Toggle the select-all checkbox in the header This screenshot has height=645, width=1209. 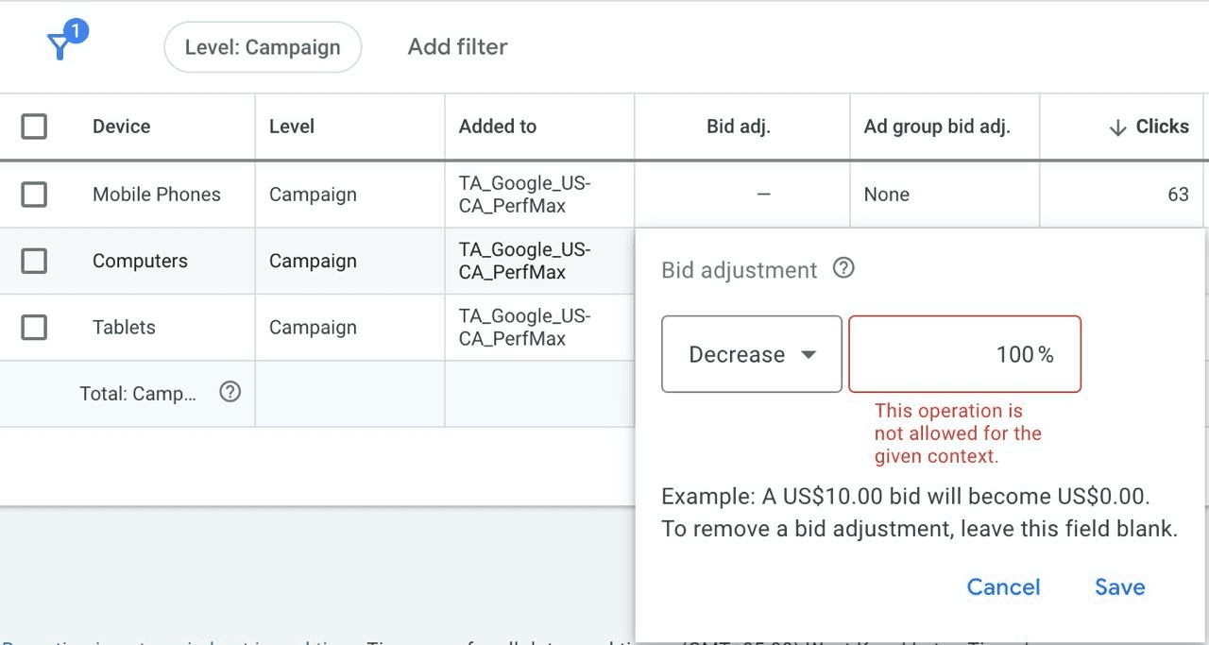(34, 127)
